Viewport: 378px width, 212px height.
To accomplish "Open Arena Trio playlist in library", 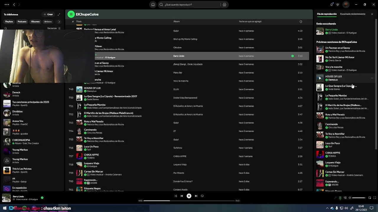I will tap(32, 122).
